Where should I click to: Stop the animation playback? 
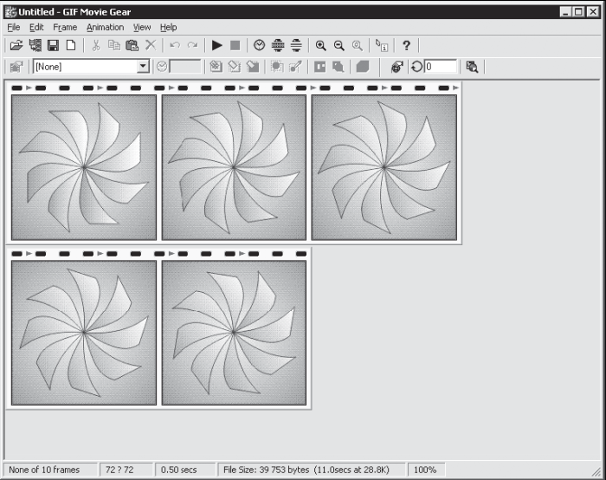point(235,45)
